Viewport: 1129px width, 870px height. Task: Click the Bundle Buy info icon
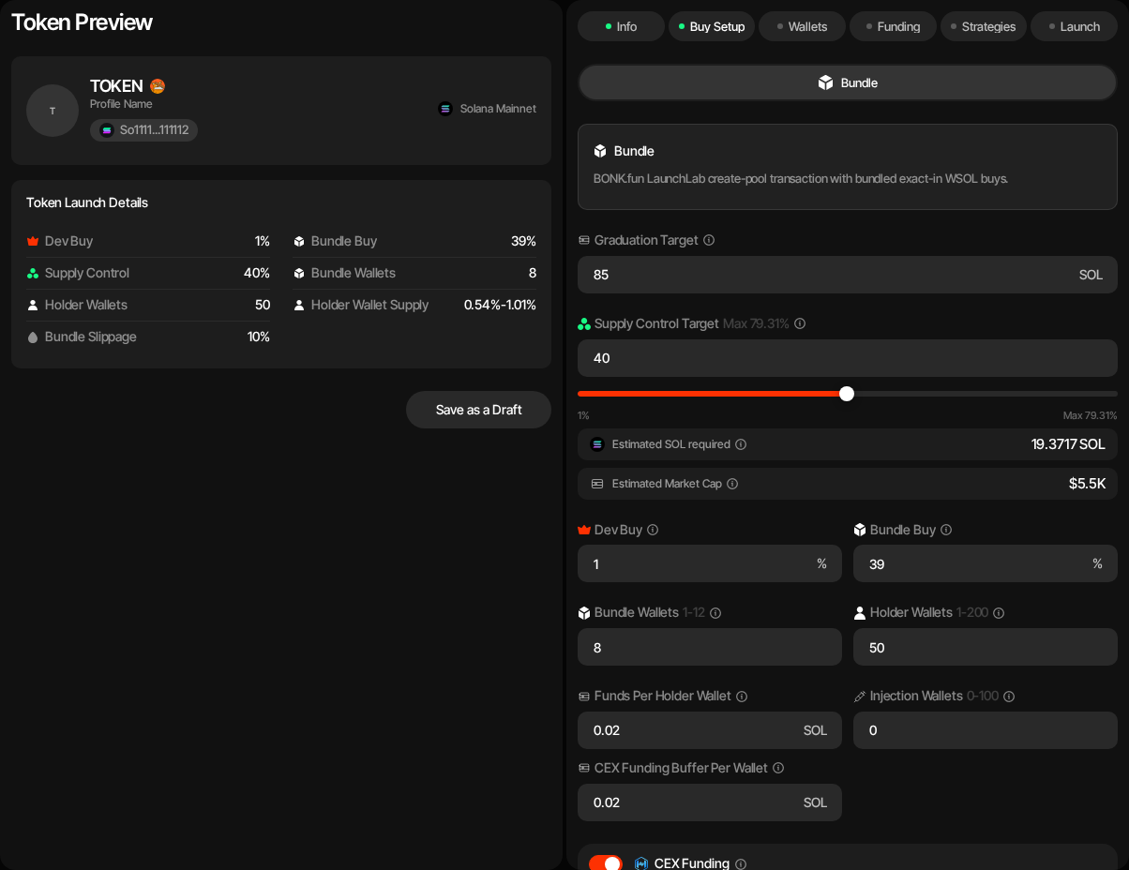[x=946, y=530]
